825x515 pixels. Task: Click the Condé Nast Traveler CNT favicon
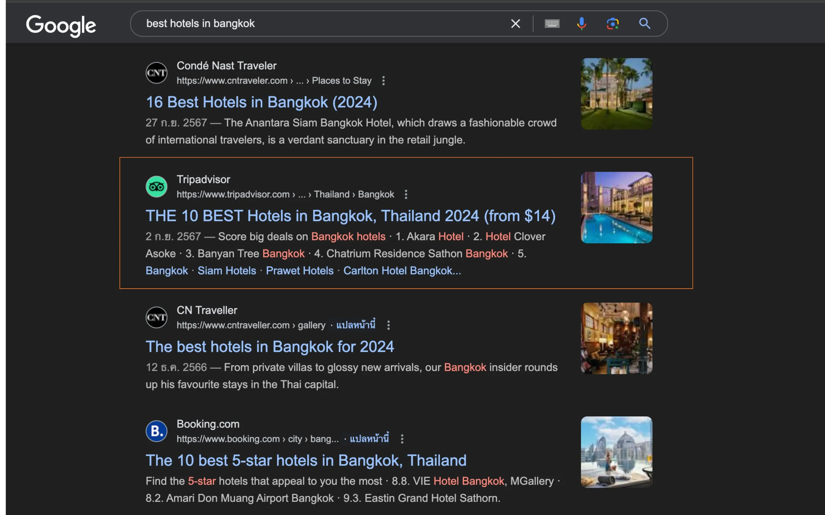(x=156, y=73)
